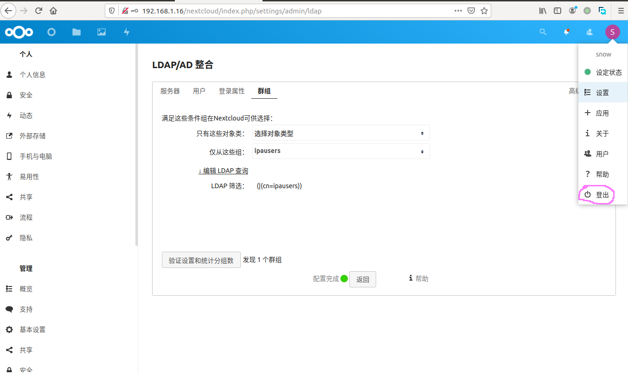Switch to the 登录属性 tab
Image resolution: width=628 pixels, height=375 pixels.
click(232, 91)
